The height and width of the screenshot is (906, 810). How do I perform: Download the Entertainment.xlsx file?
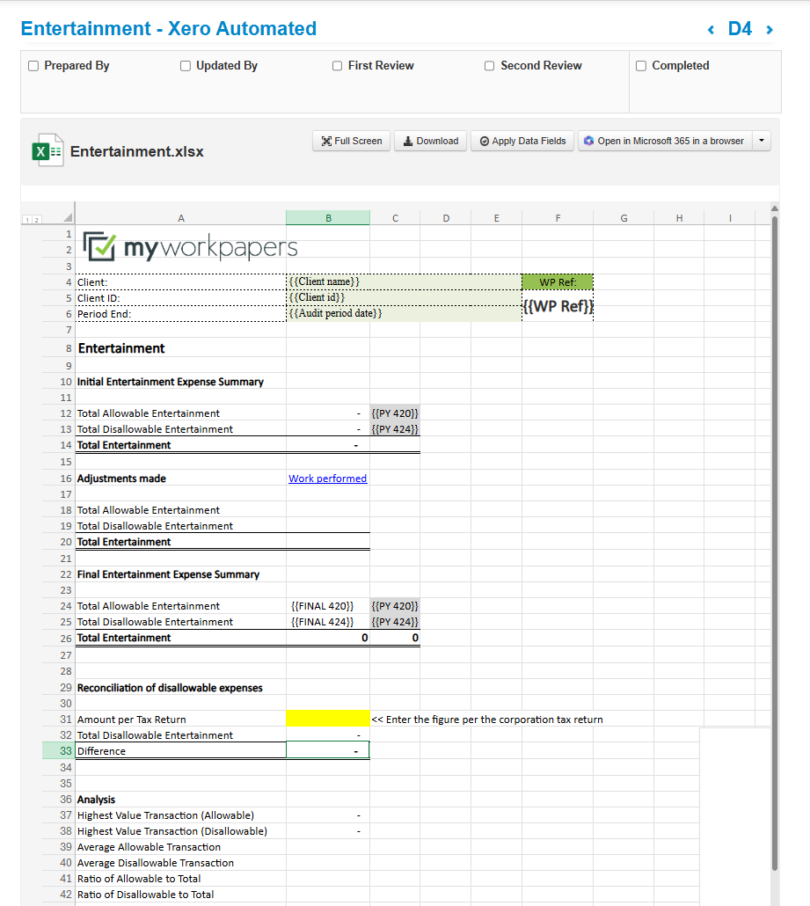pyautogui.click(x=430, y=141)
